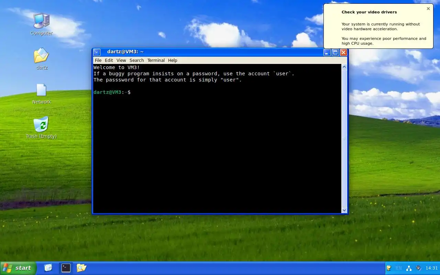Click the 'Check your video drivers' heading
Image resolution: width=440 pixels, height=275 pixels.
pos(369,12)
